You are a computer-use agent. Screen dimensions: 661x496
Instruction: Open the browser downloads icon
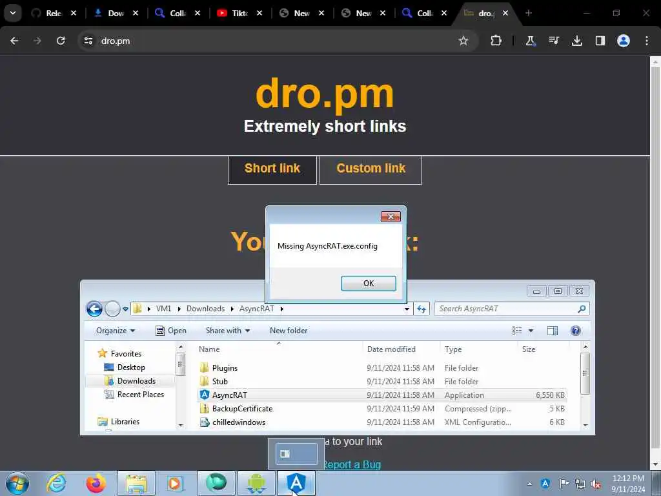(576, 41)
